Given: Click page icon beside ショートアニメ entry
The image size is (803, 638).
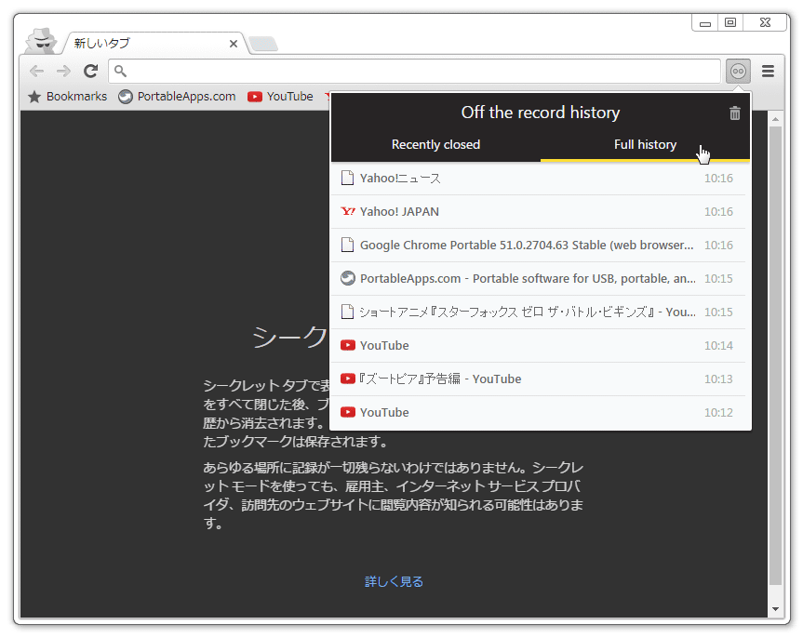Looking at the screenshot, I should point(347,312).
